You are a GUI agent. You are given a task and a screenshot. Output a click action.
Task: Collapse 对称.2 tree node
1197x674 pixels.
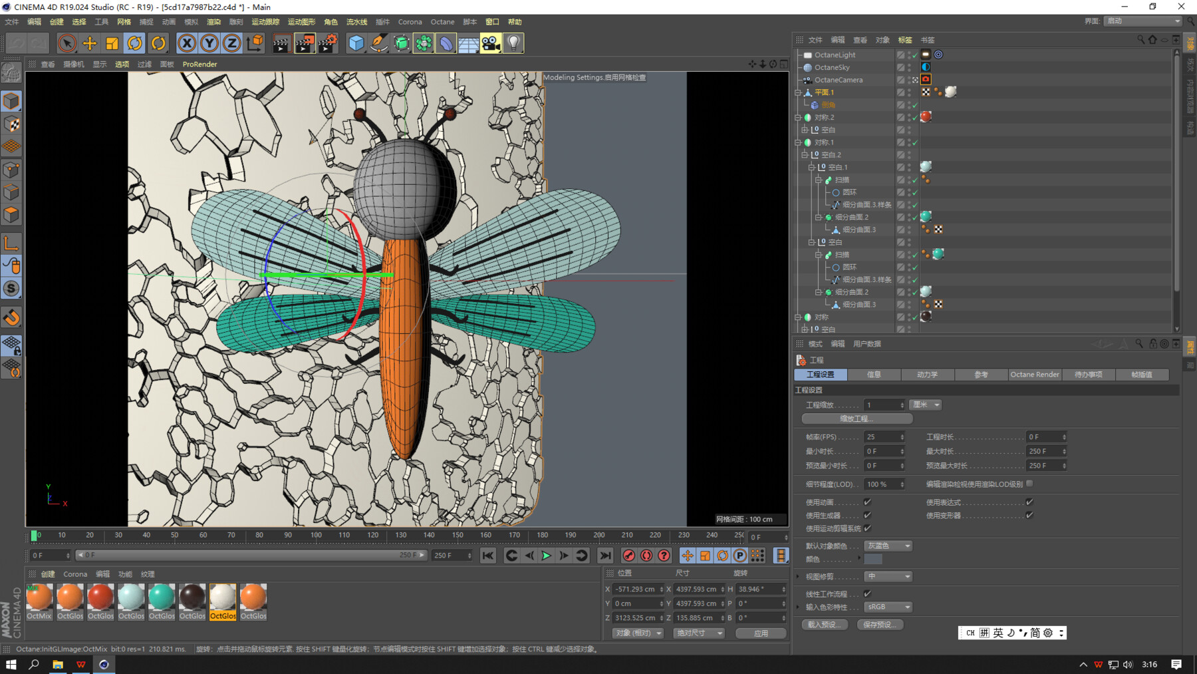[798, 118]
